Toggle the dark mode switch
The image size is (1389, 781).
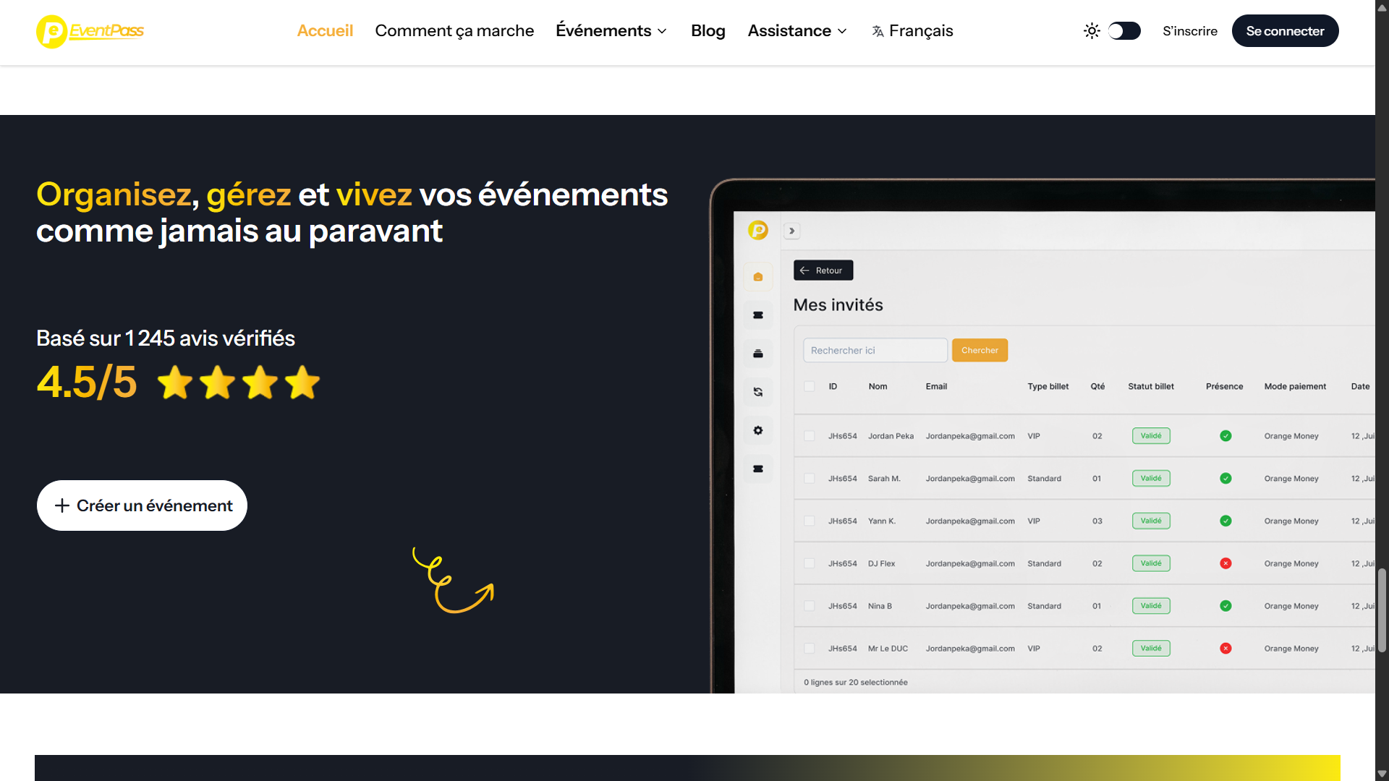pyautogui.click(x=1124, y=31)
